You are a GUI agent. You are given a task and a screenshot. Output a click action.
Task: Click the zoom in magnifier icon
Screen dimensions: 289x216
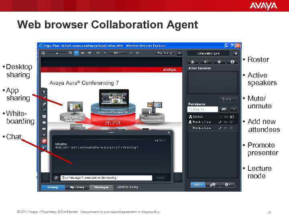pos(70,53)
